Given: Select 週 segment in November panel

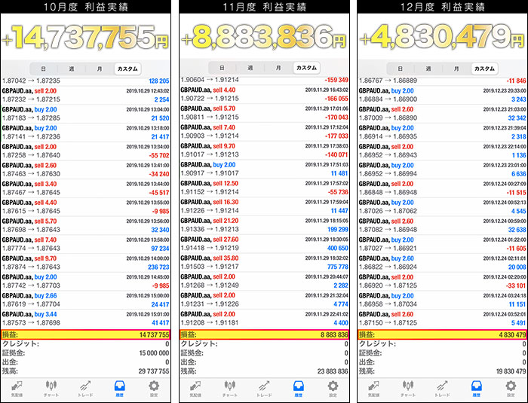Looking at the screenshot, I should (250, 68).
